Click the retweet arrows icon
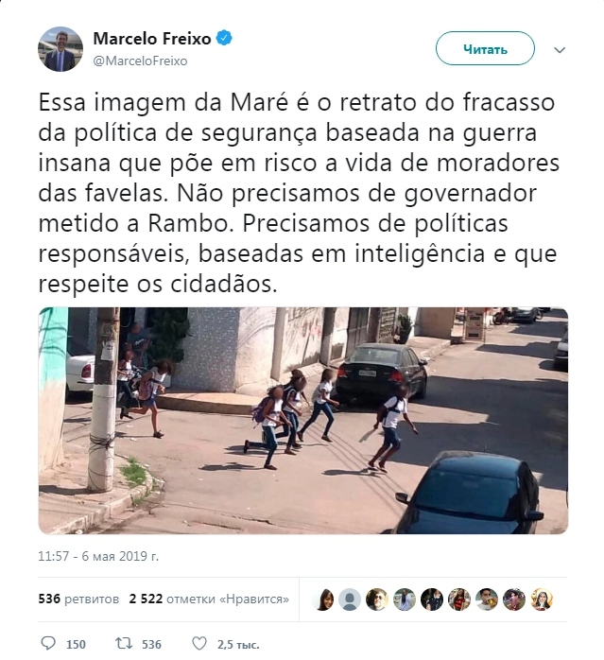This screenshot has height=660, width=604. tap(124, 643)
